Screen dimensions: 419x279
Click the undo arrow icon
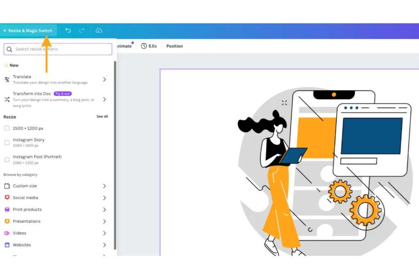point(68,30)
